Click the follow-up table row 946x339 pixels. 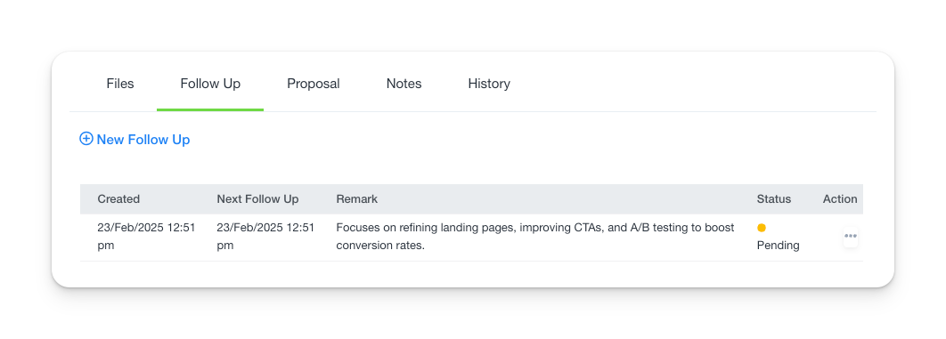point(471,238)
